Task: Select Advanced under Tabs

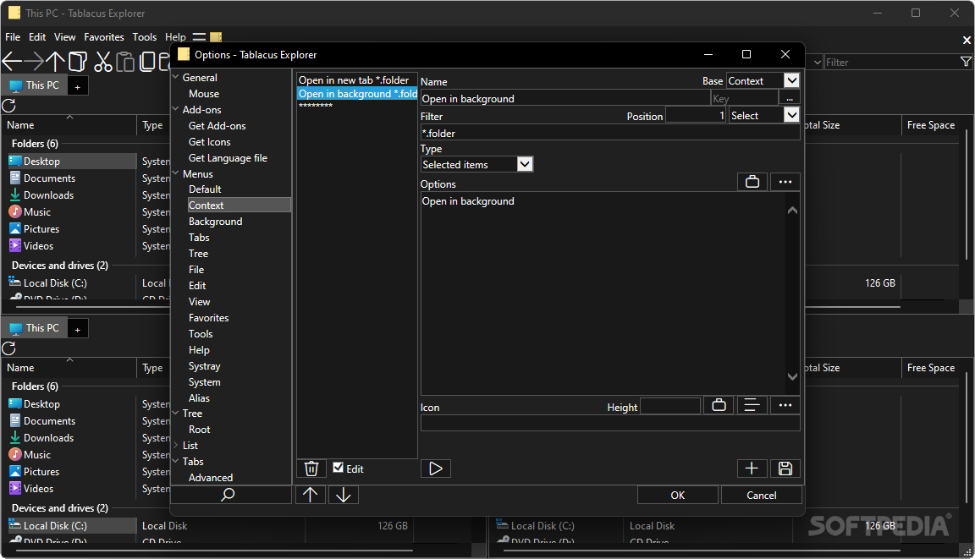Action: tap(211, 478)
